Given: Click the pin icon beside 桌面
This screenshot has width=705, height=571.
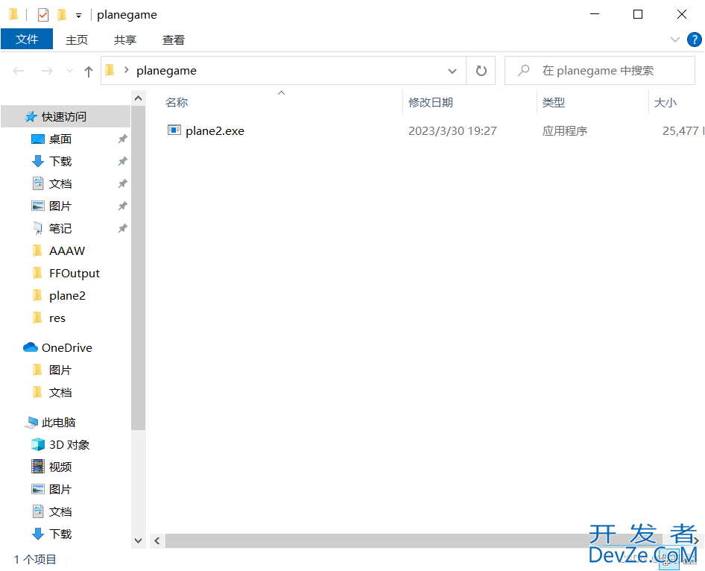Looking at the screenshot, I should [x=122, y=139].
